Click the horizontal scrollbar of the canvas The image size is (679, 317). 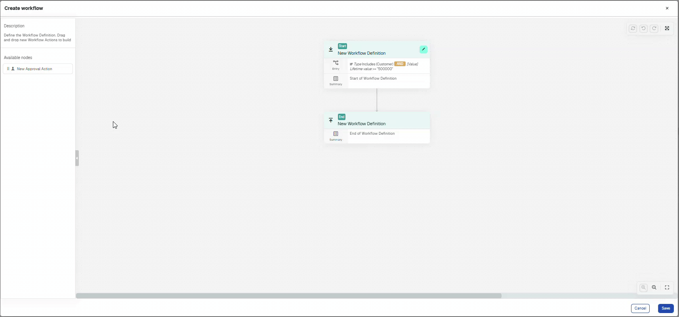(x=289, y=296)
